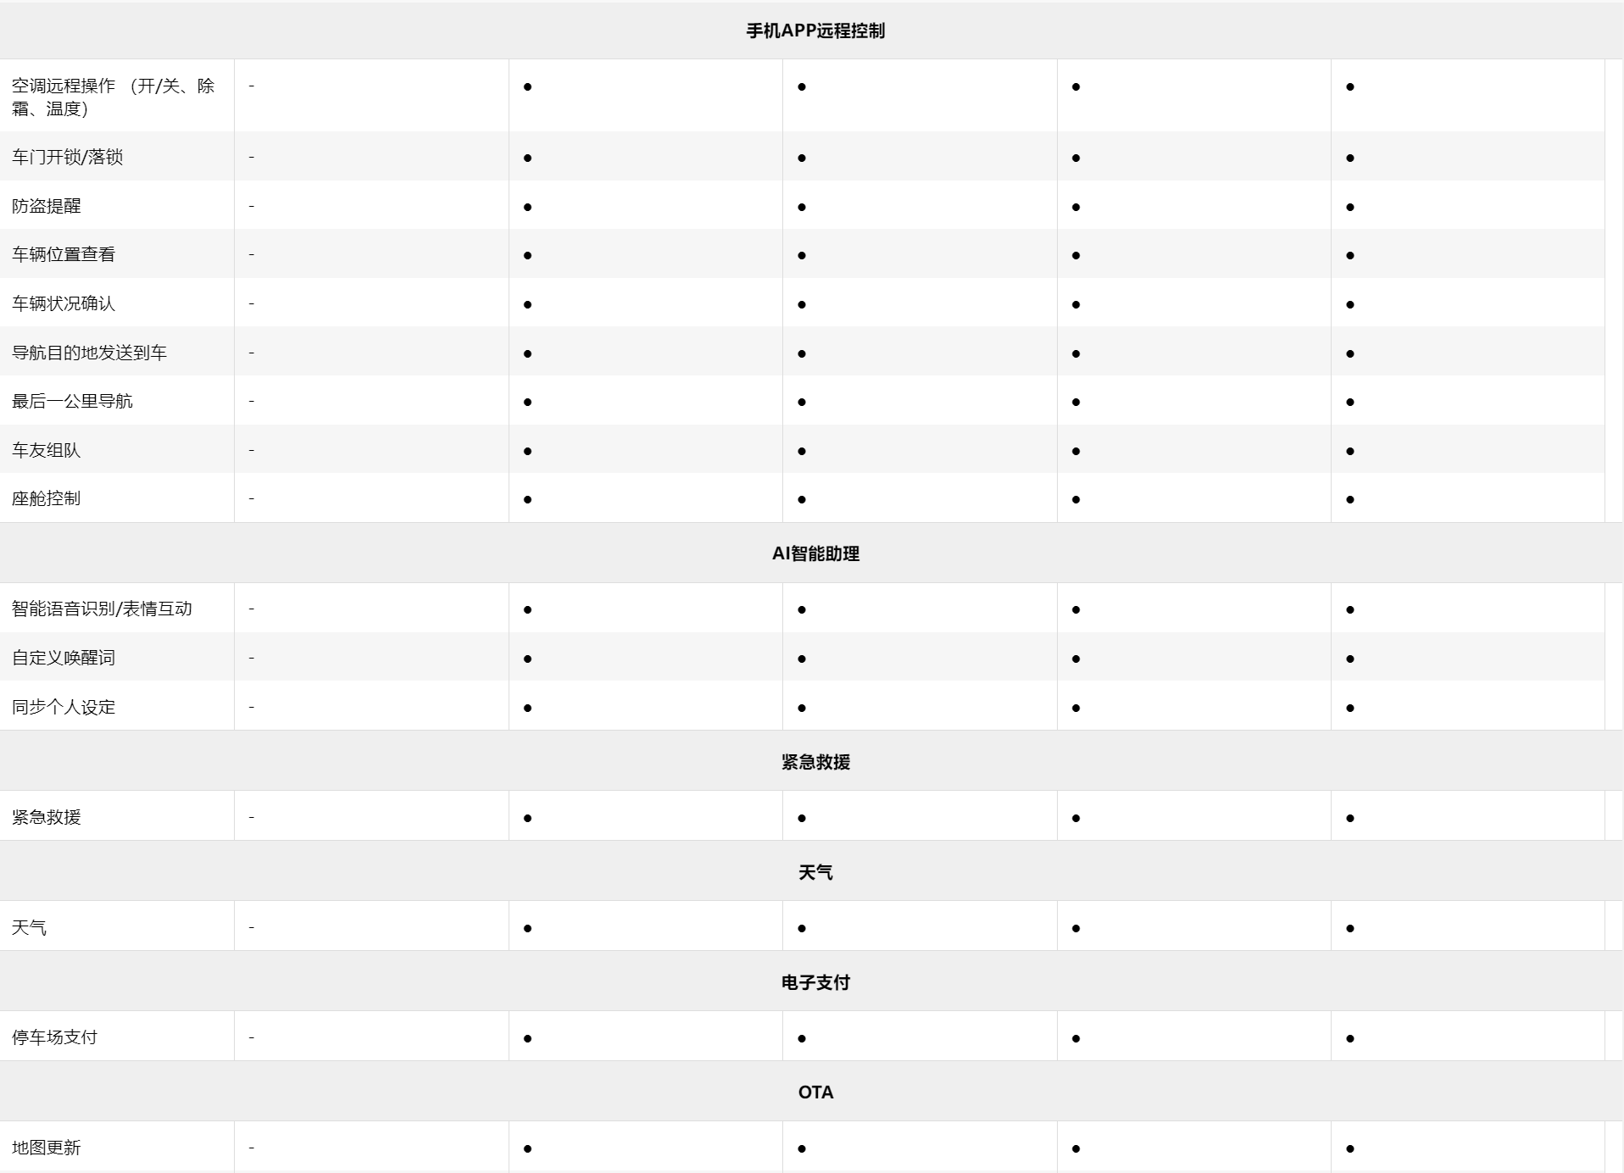The image size is (1624, 1173).
Task: Select the 智能语音识别/表情互动 row label
Action: pos(102,609)
